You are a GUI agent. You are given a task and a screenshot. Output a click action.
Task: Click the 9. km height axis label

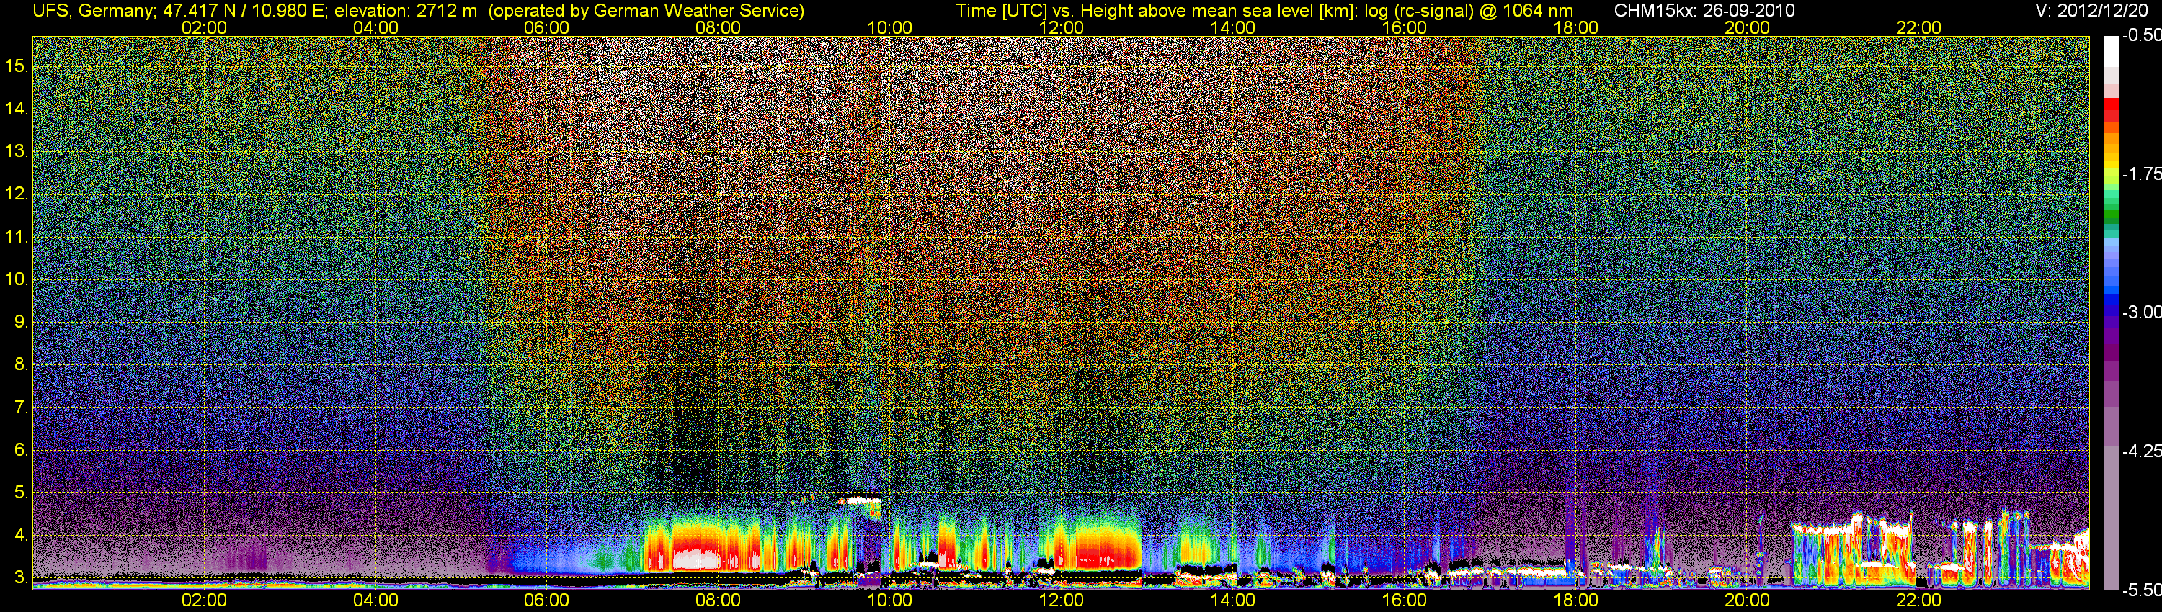(20, 322)
